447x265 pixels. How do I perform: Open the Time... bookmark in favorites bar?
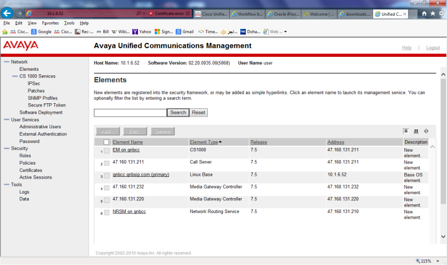208,32
